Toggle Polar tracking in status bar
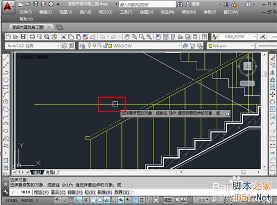 [x=86, y=200]
